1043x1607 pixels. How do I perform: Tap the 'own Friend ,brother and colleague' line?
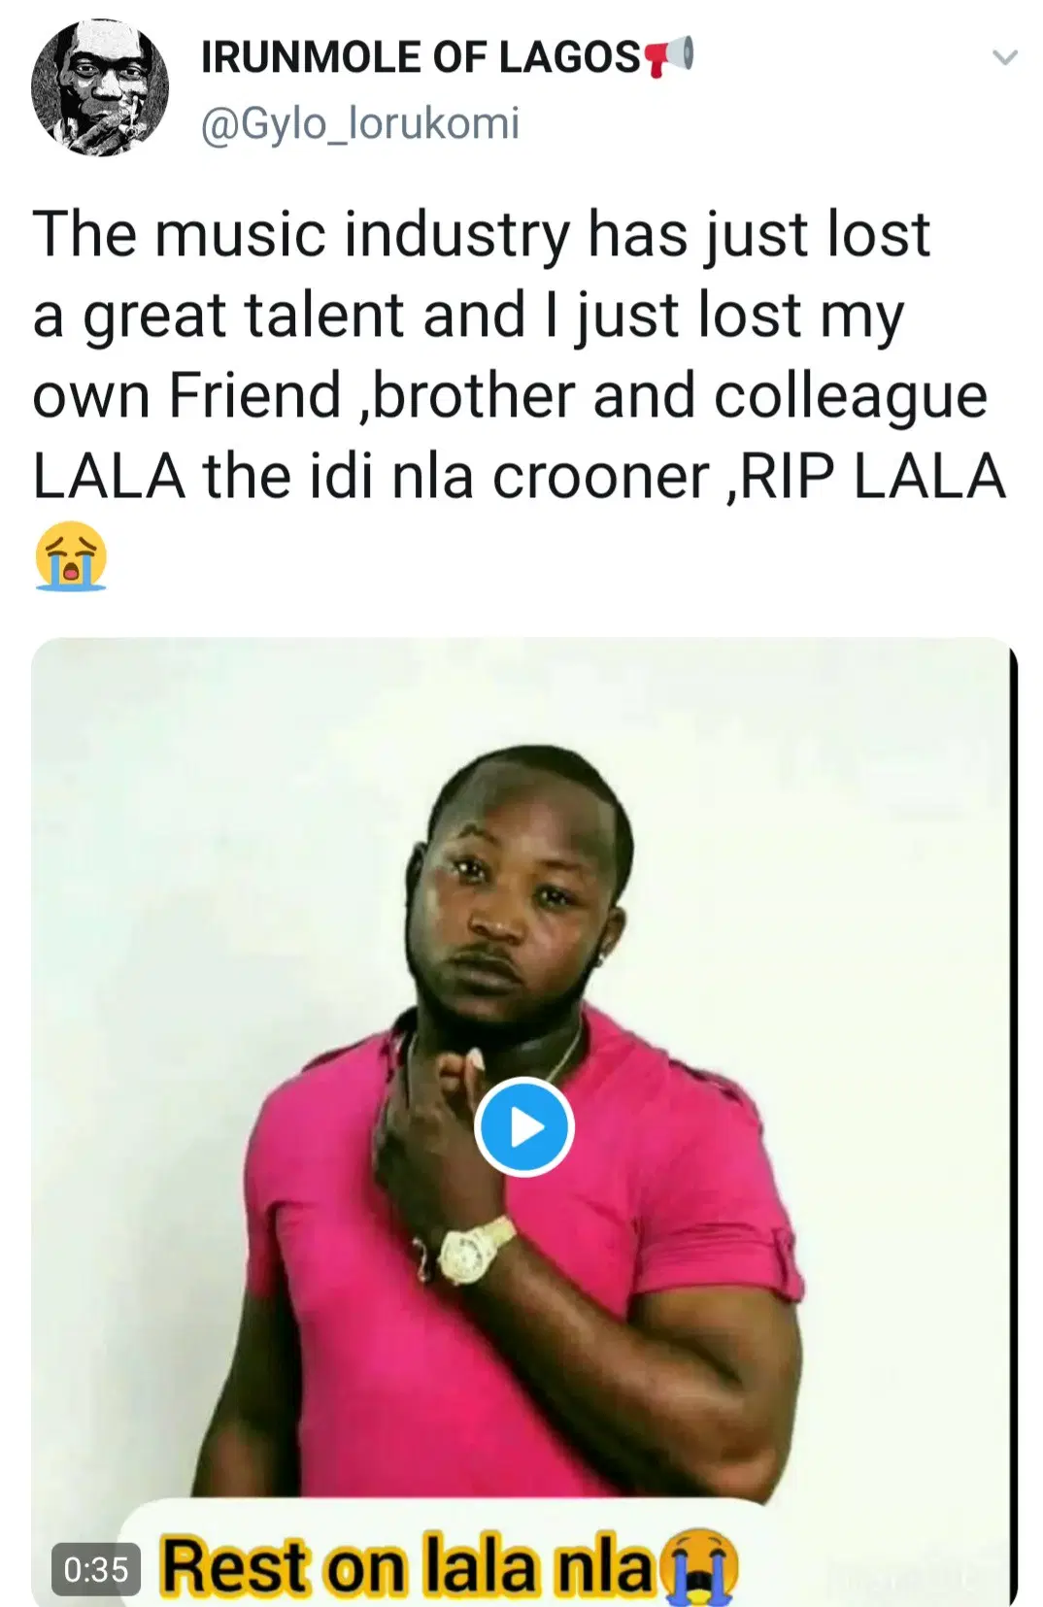pos(510,397)
